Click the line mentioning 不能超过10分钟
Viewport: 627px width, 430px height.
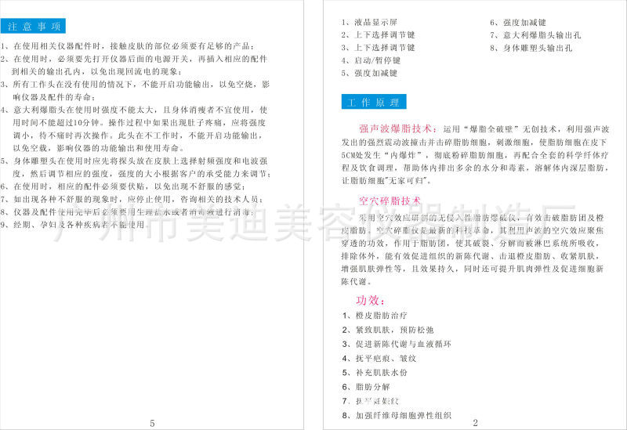tap(140, 123)
